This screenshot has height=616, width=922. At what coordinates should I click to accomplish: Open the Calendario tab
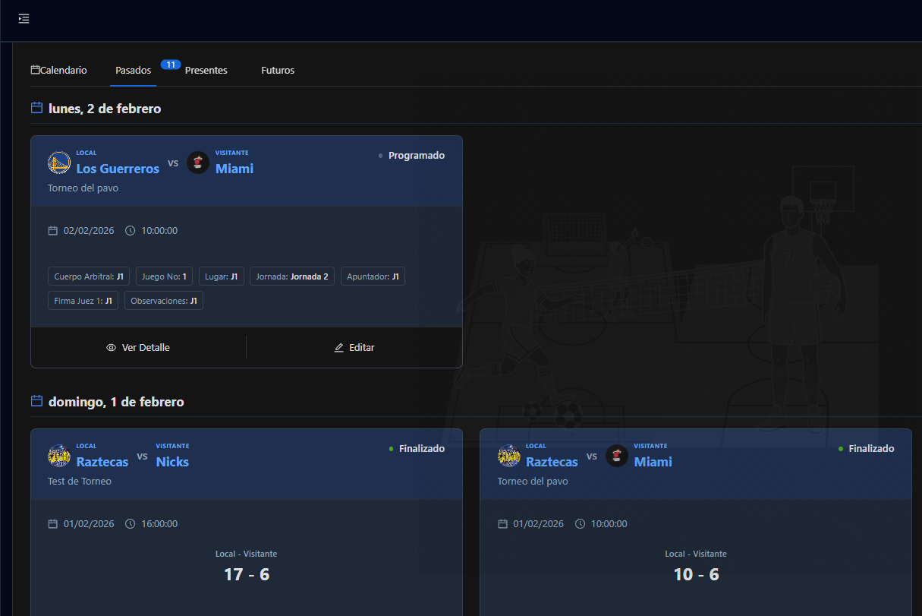coord(59,71)
